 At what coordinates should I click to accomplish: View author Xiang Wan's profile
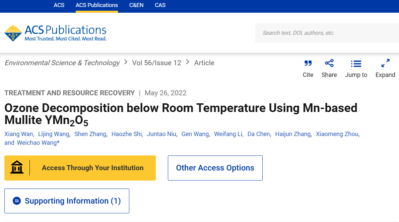pos(19,134)
